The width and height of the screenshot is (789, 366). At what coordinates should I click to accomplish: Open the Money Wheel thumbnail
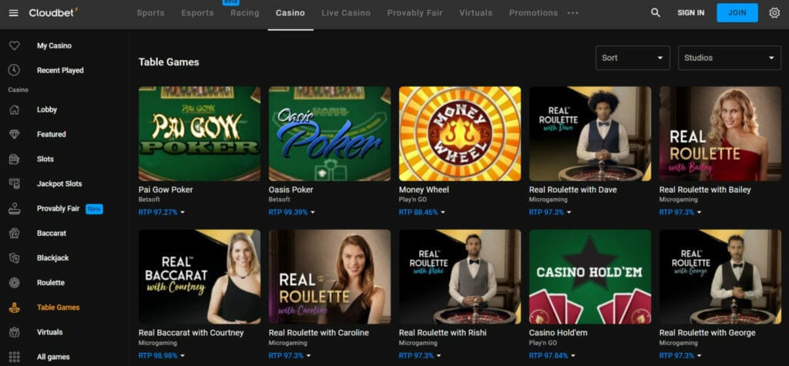point(460,133)
